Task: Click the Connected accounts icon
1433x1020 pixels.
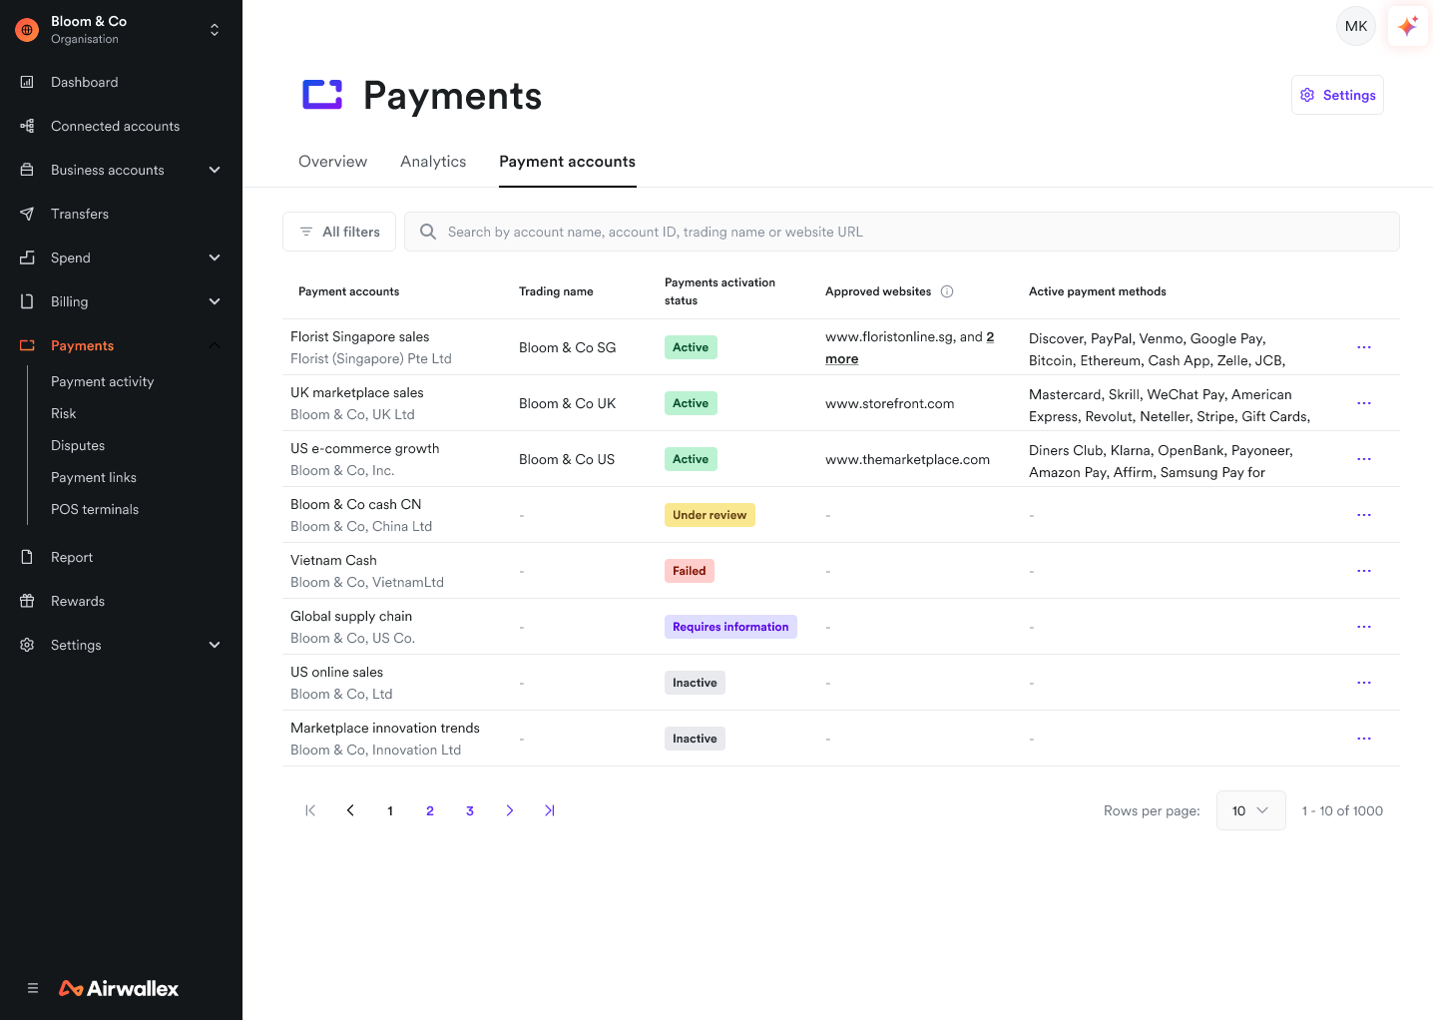Action: pyautogui.click(x=27, y=126)
